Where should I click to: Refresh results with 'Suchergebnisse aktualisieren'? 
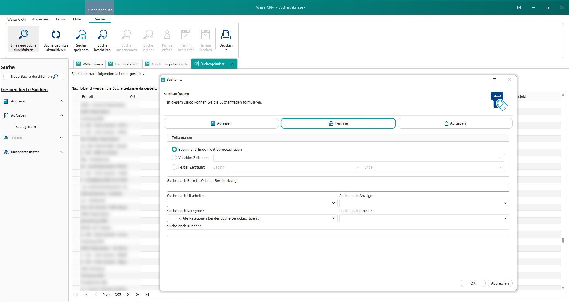click(x=56, y=39)
